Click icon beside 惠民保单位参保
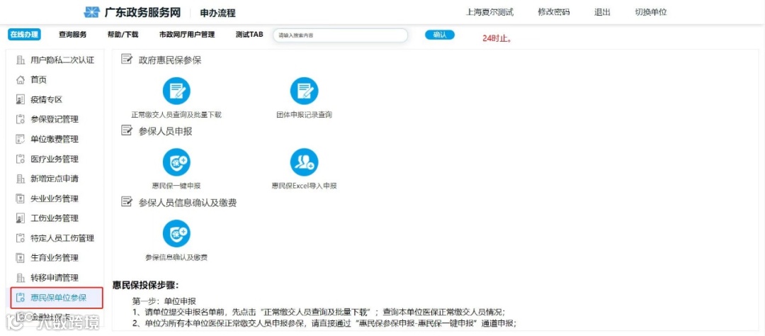 tap(21, 298)
